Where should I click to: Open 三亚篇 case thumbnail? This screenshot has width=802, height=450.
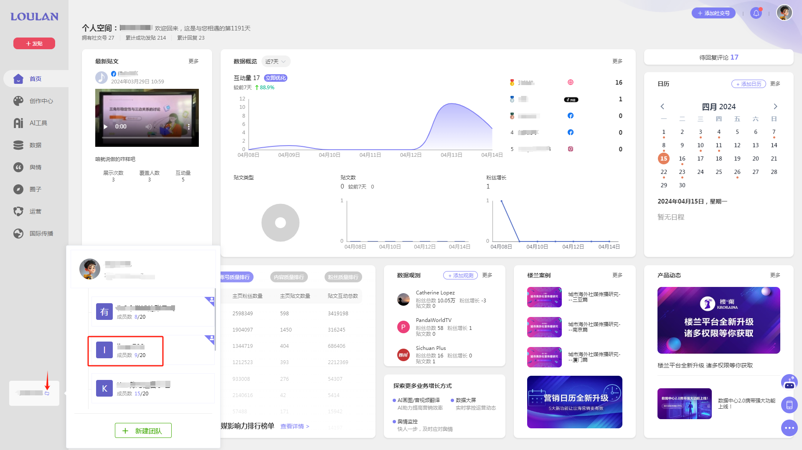(544, 297)
